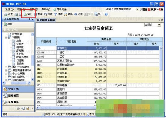Pin the 业务导航视图 panel
The image size is (166, 118).
(x=29, y=19)
